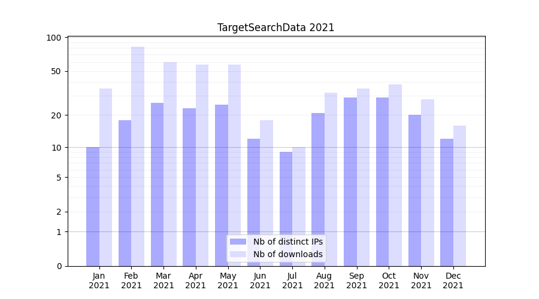Click the chart title TargetSearchData 2021

[x=275, y=28]
